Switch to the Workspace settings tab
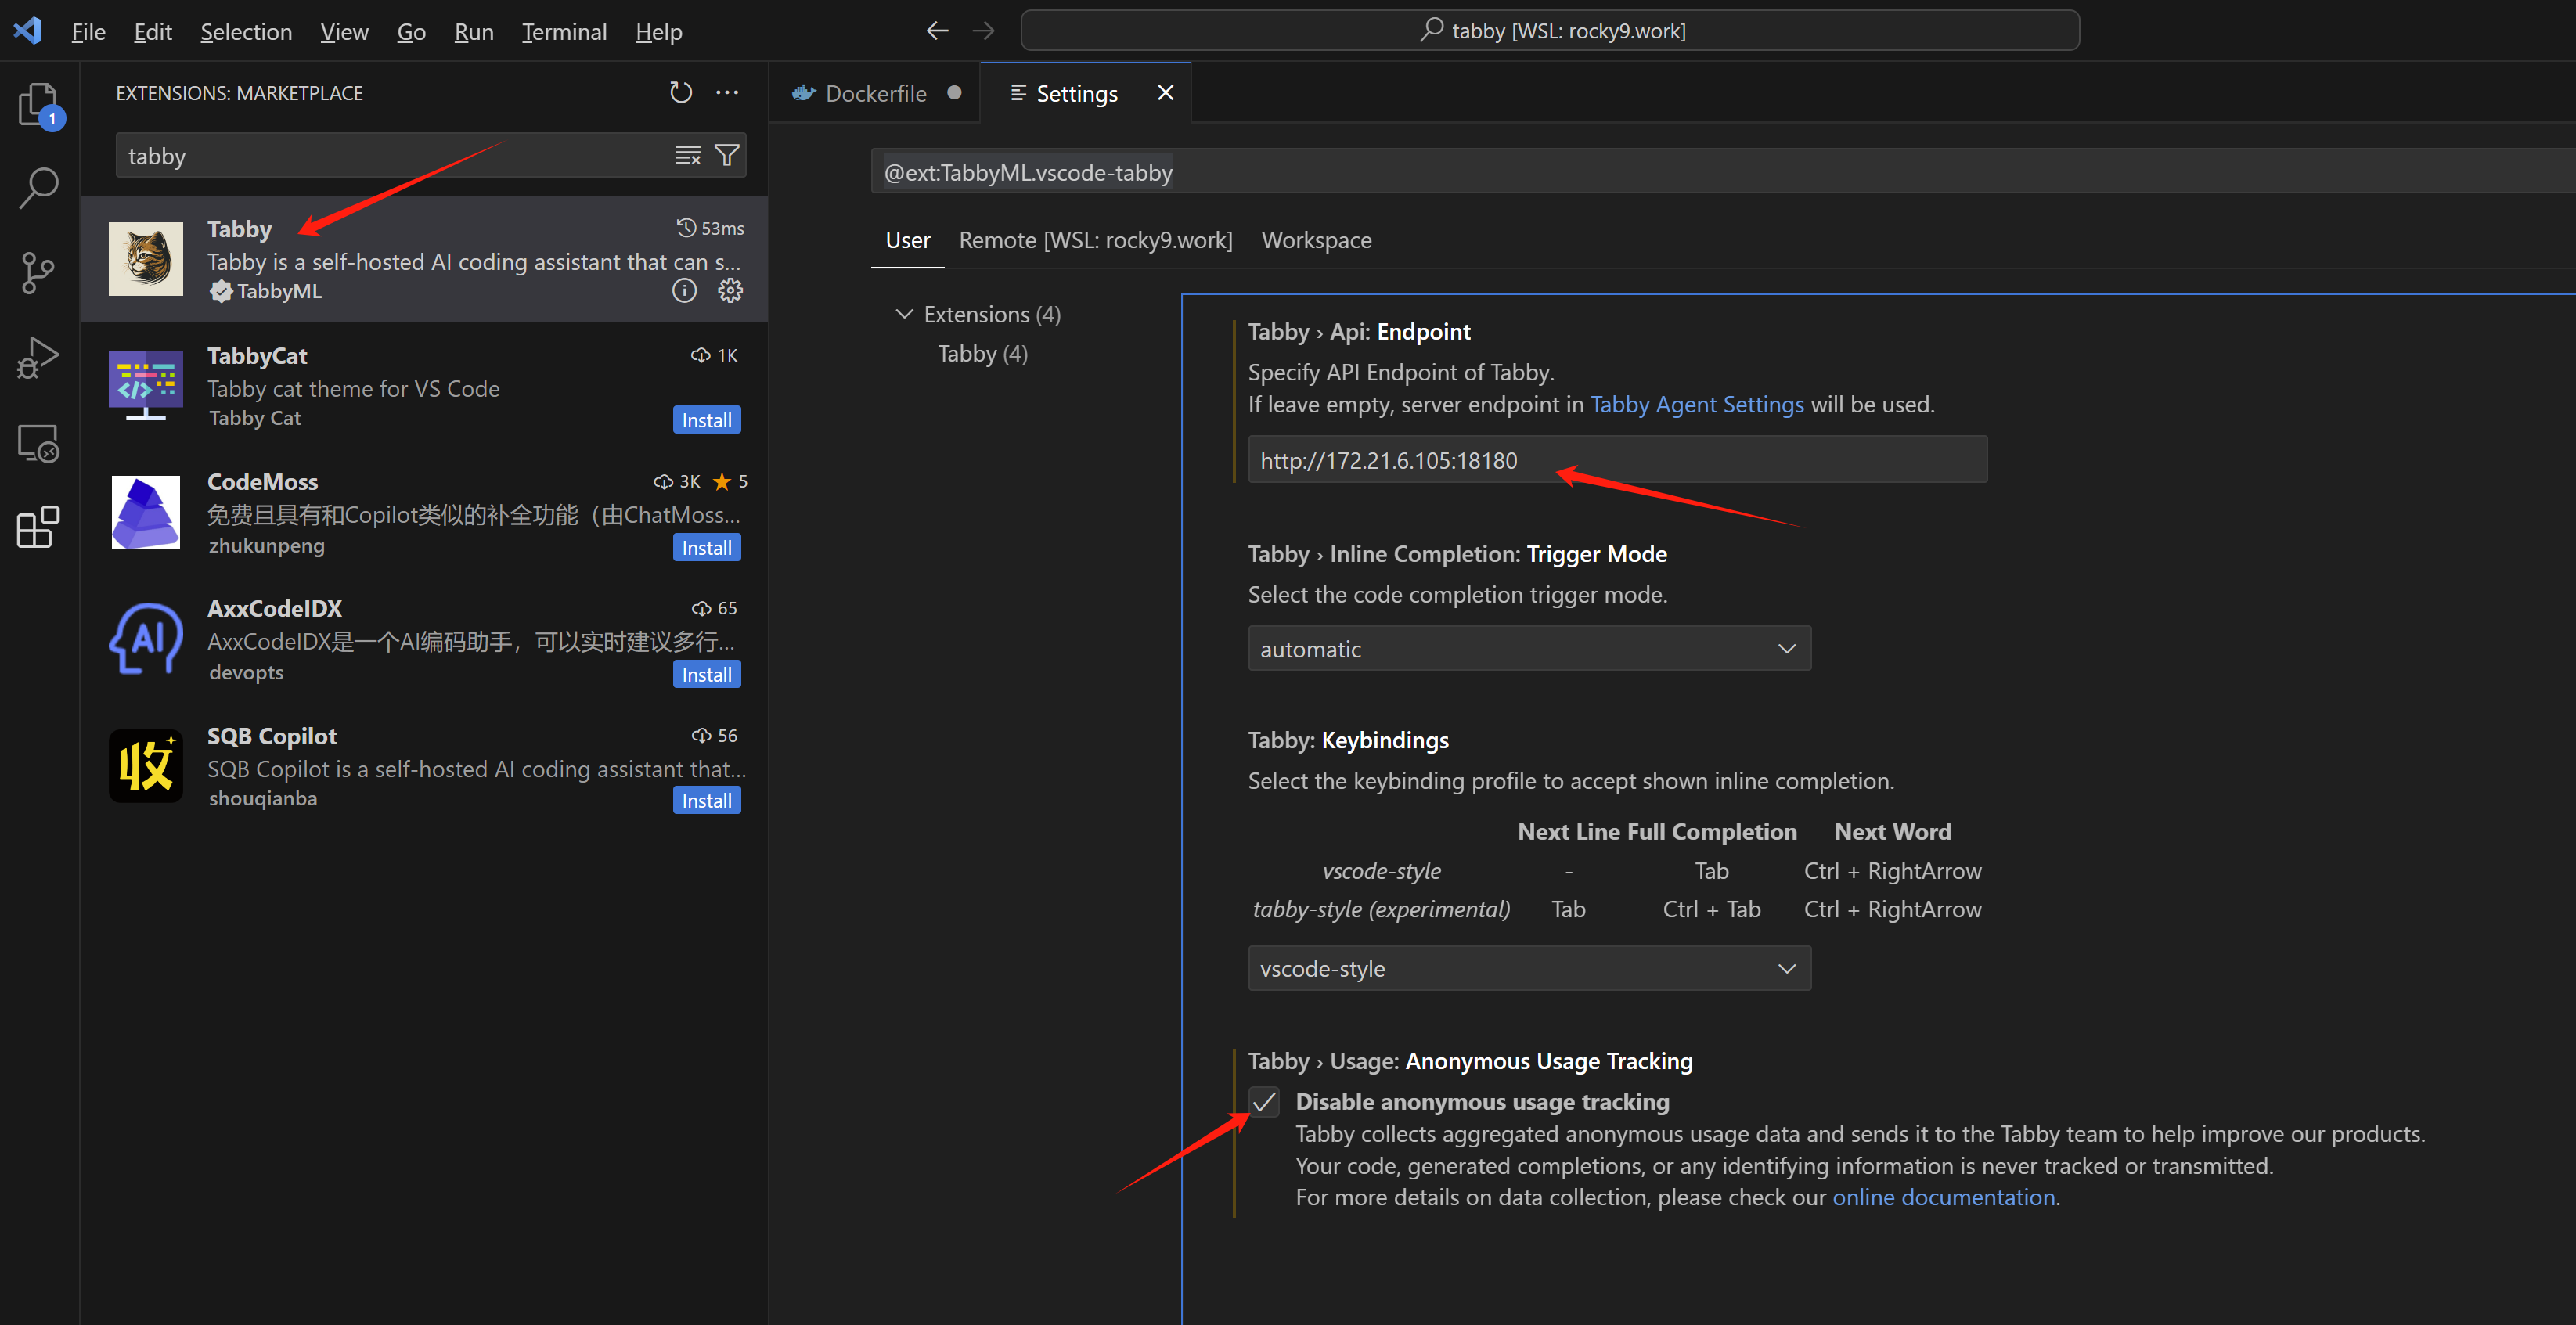The height and width of the screenshot is (1325, 2576). pyautogui.click(x=1316, y=240)
